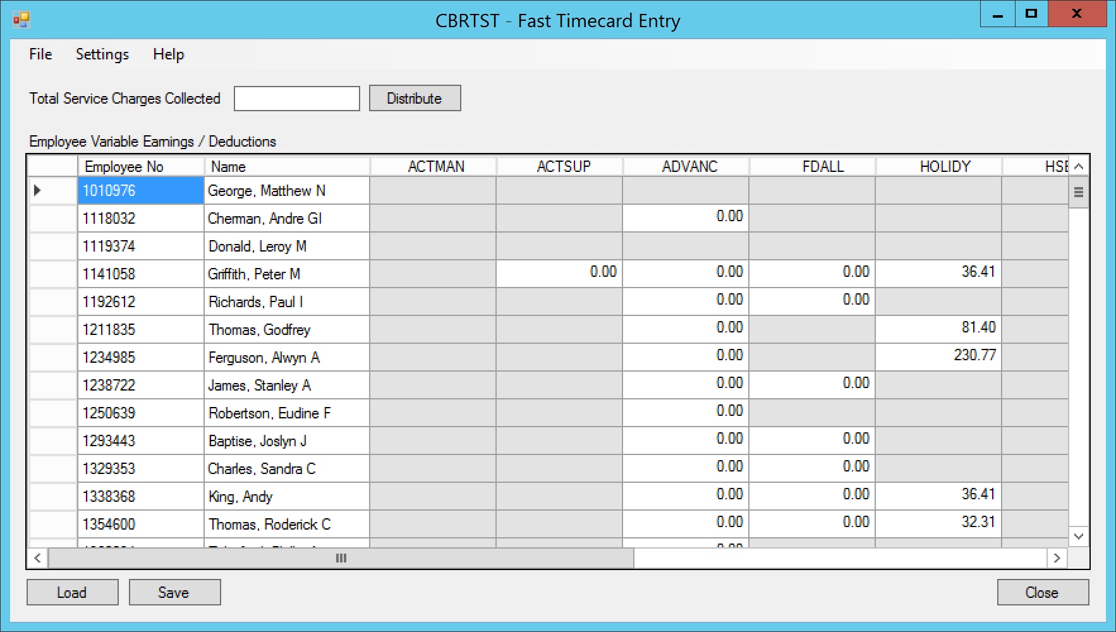This screenshot has width=1116, height=632.
Task: Open the File menu
Action: 40,54
